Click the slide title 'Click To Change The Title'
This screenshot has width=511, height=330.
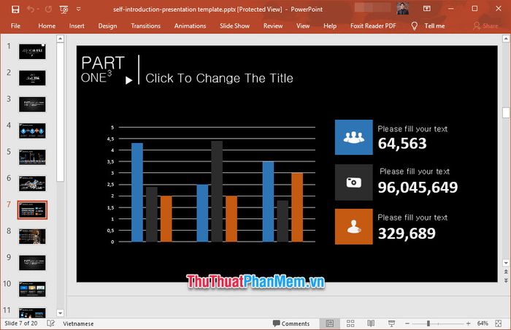pos(219,78)
